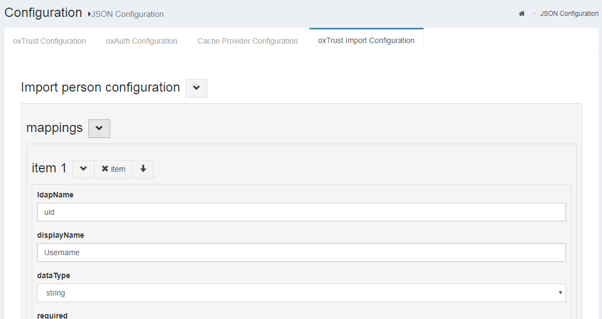Click the displayName field label
602x319 pixels.
click(x=61, y=235)
